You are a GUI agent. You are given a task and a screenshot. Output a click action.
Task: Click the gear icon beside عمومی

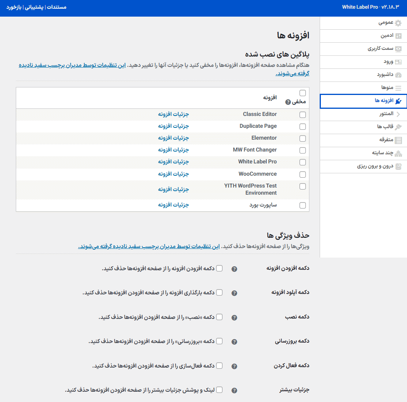(398, 23)
